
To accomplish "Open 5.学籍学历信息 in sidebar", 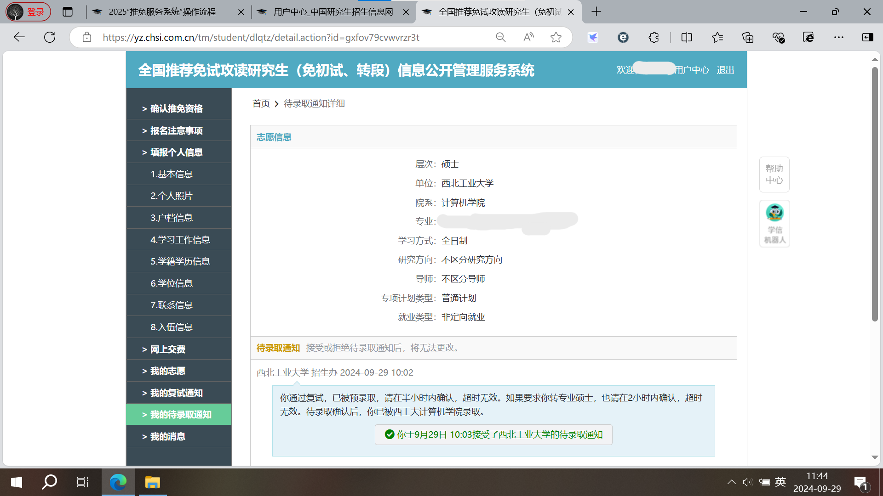I will [179, 261].
